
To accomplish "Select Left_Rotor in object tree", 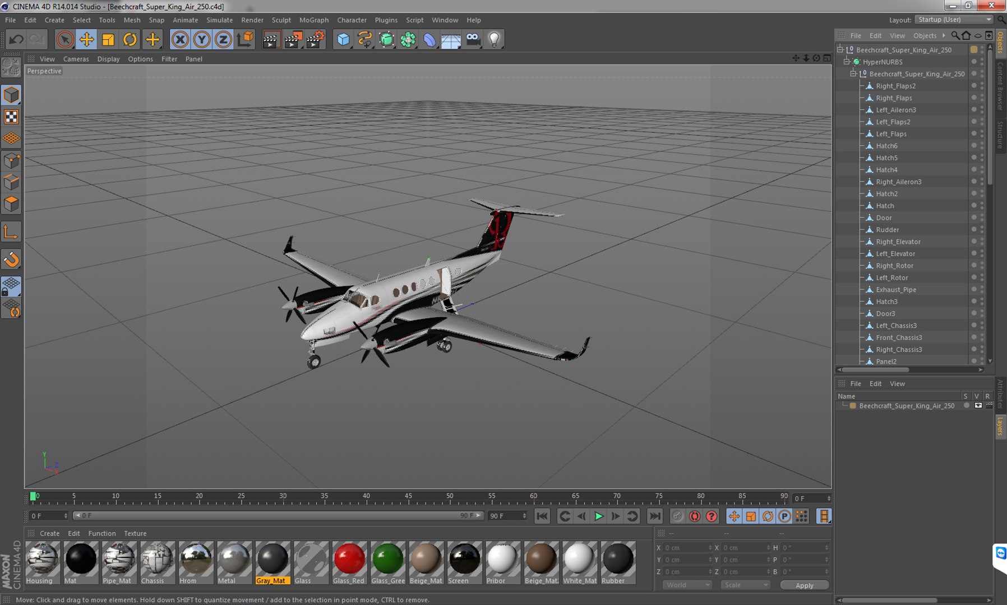I will [x=891, y=278].
